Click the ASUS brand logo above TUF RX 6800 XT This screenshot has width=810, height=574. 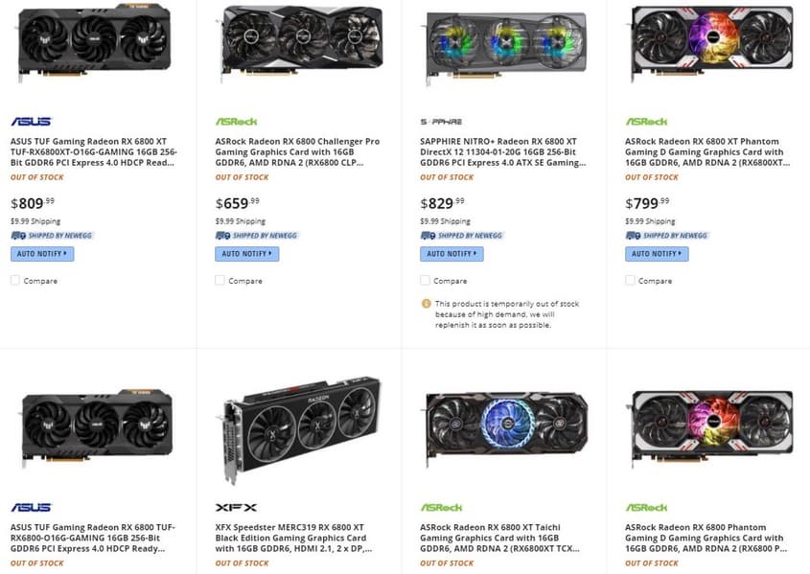[x=31, y=122]
